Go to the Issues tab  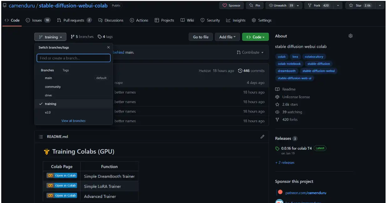pos(38,20)
